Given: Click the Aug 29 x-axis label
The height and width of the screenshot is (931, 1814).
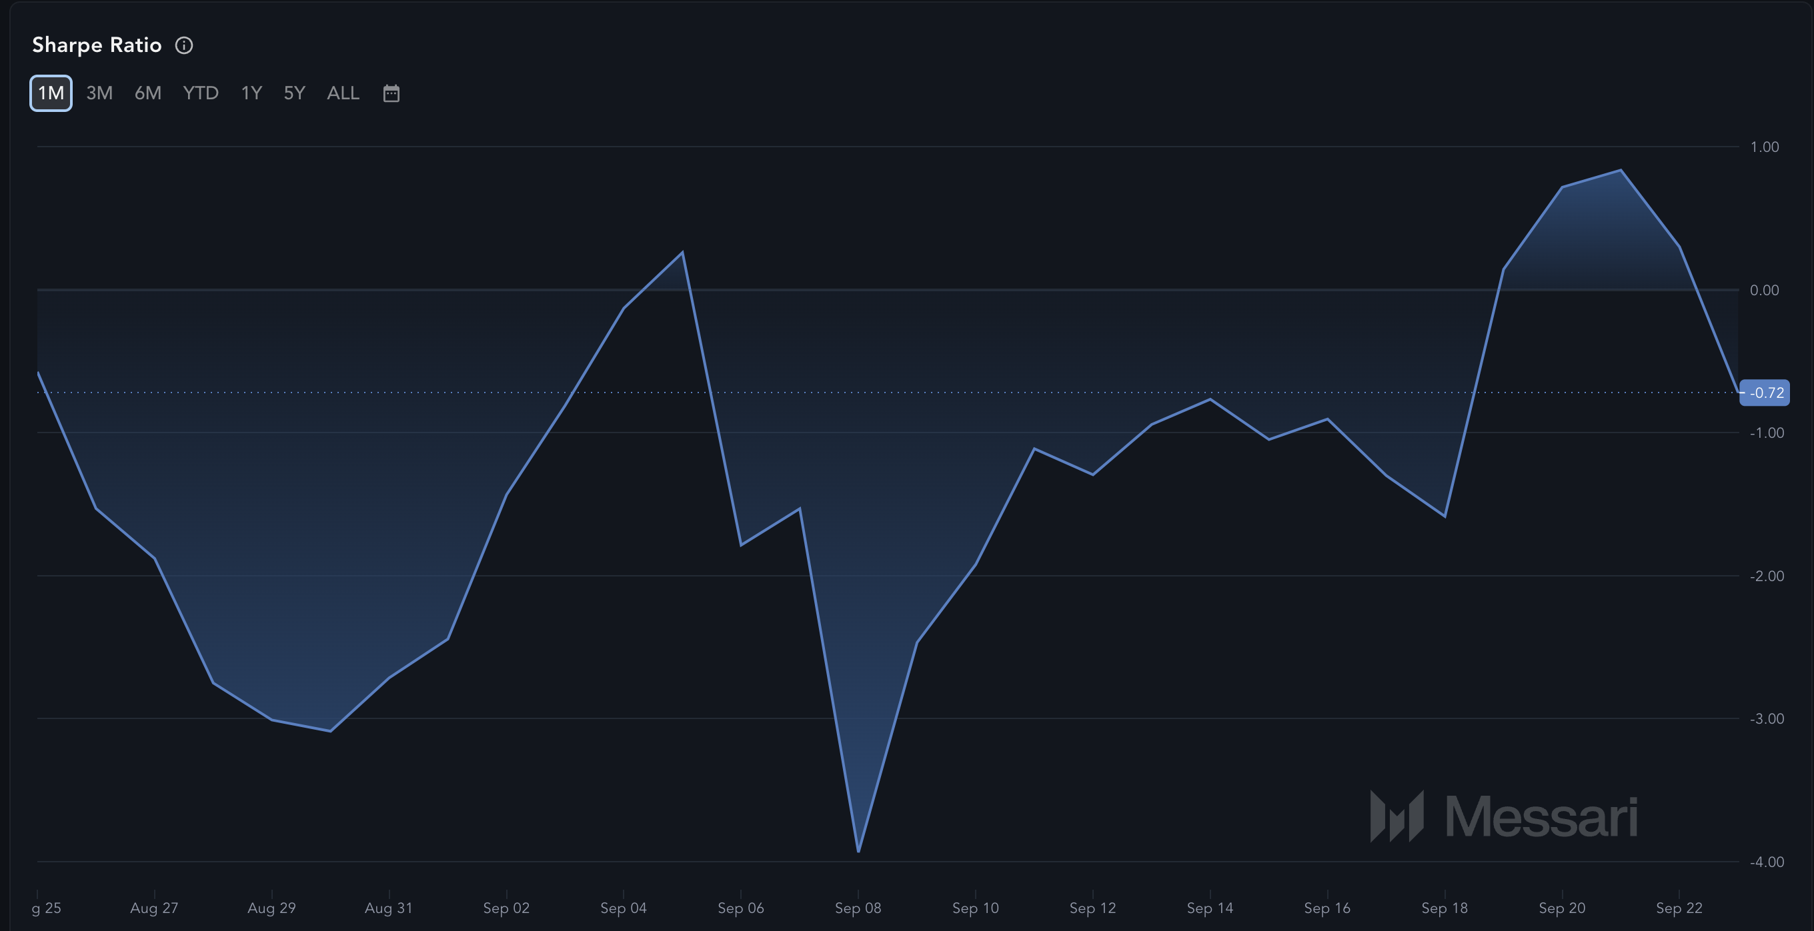Looking at the screenshot, I should [271, 908].
